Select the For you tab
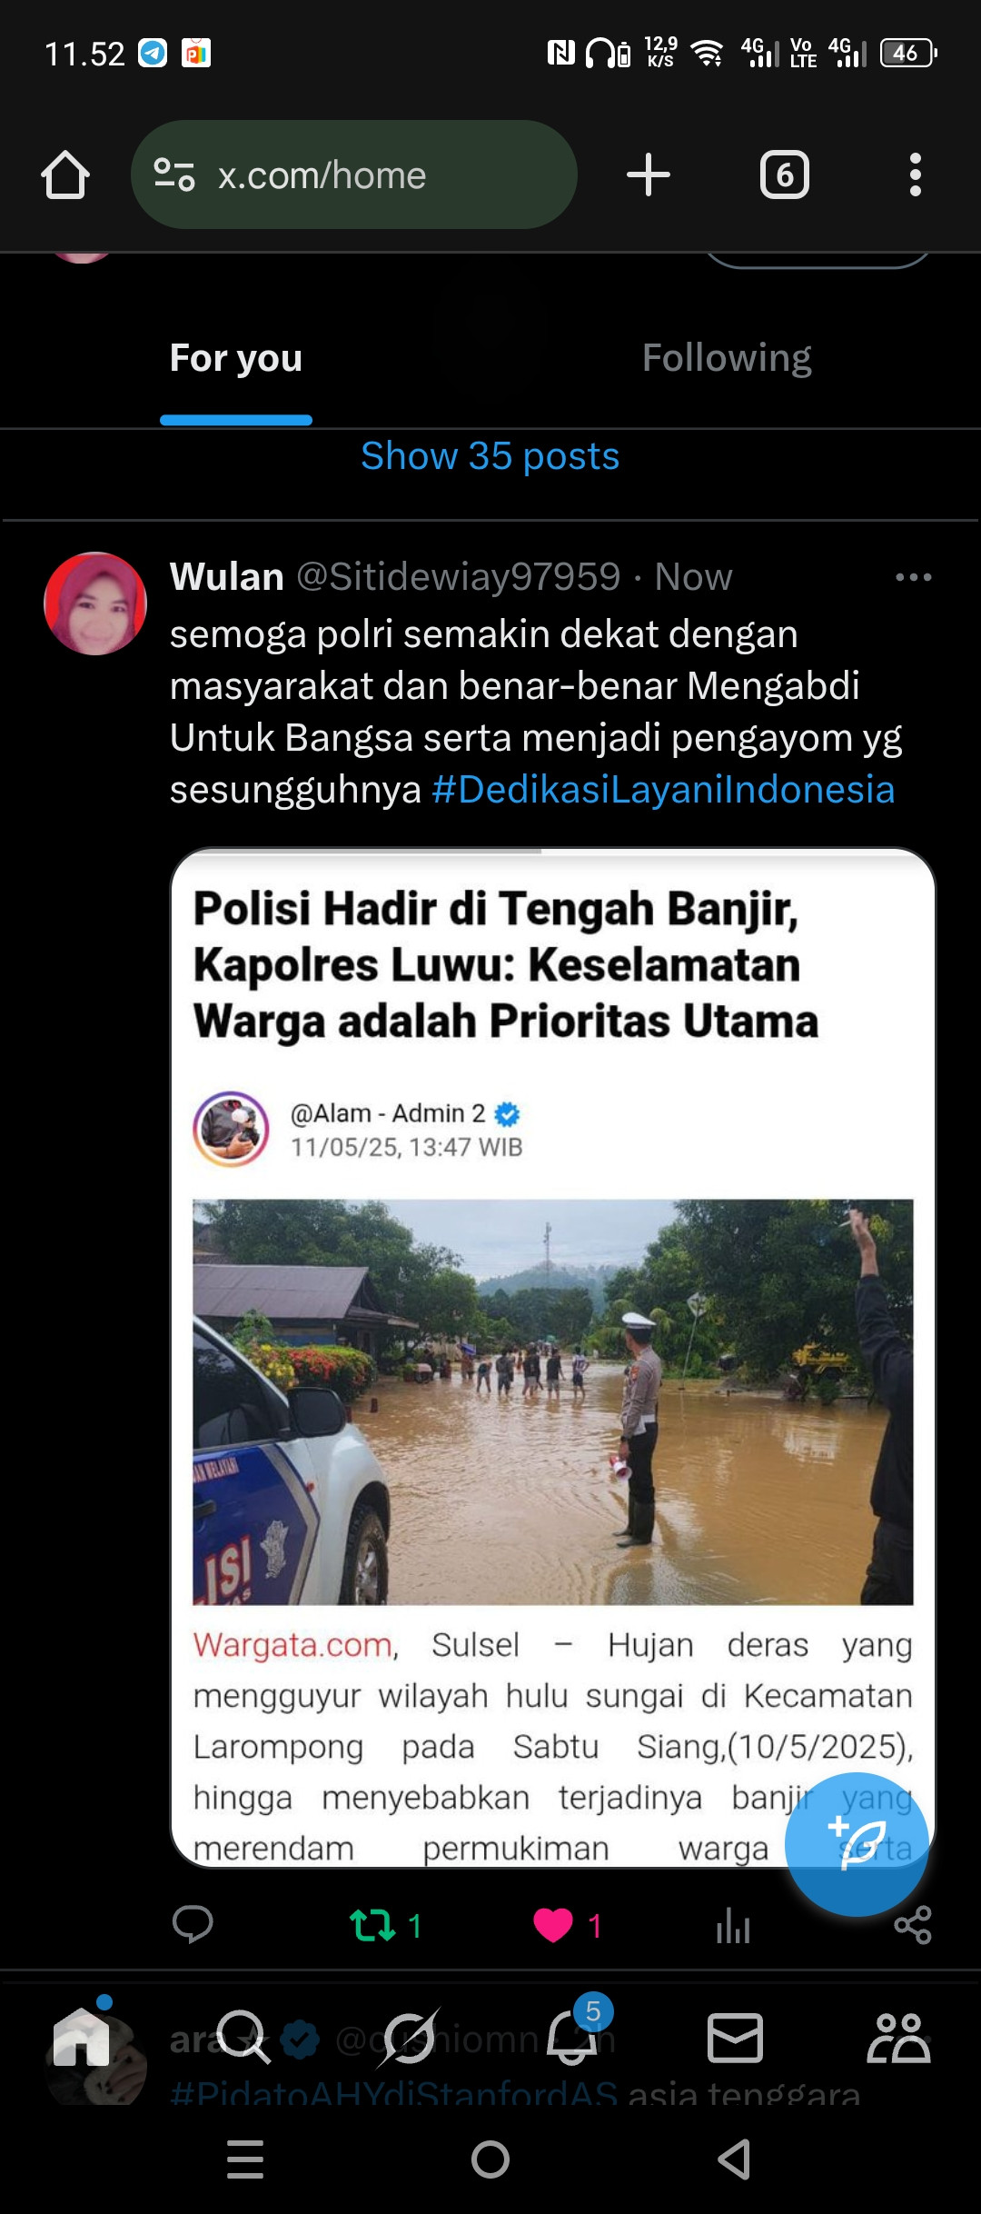 [236, 357]
